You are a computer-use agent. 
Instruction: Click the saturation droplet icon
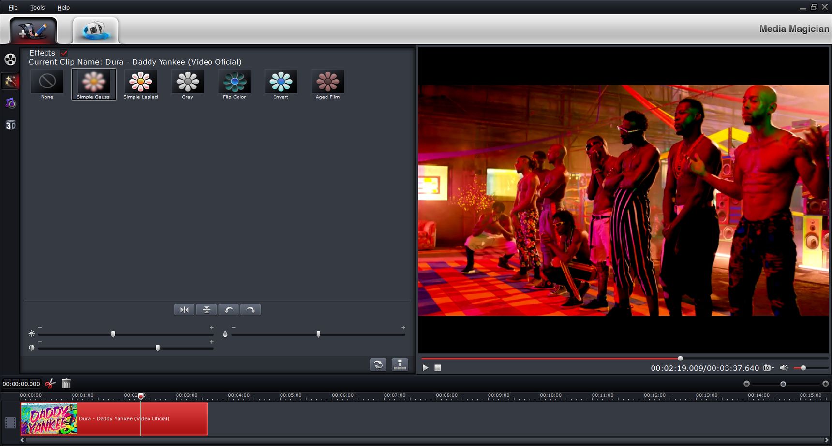(x=225, y=333)
